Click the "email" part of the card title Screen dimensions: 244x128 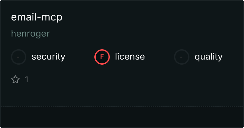[x=24, y=17]
